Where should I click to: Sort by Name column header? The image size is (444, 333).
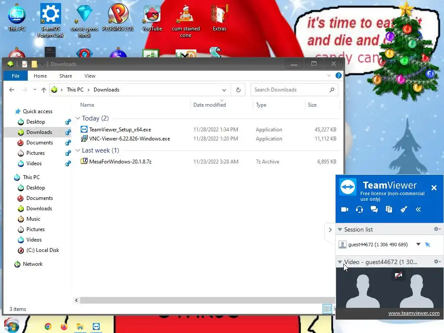tap(87, 105)
